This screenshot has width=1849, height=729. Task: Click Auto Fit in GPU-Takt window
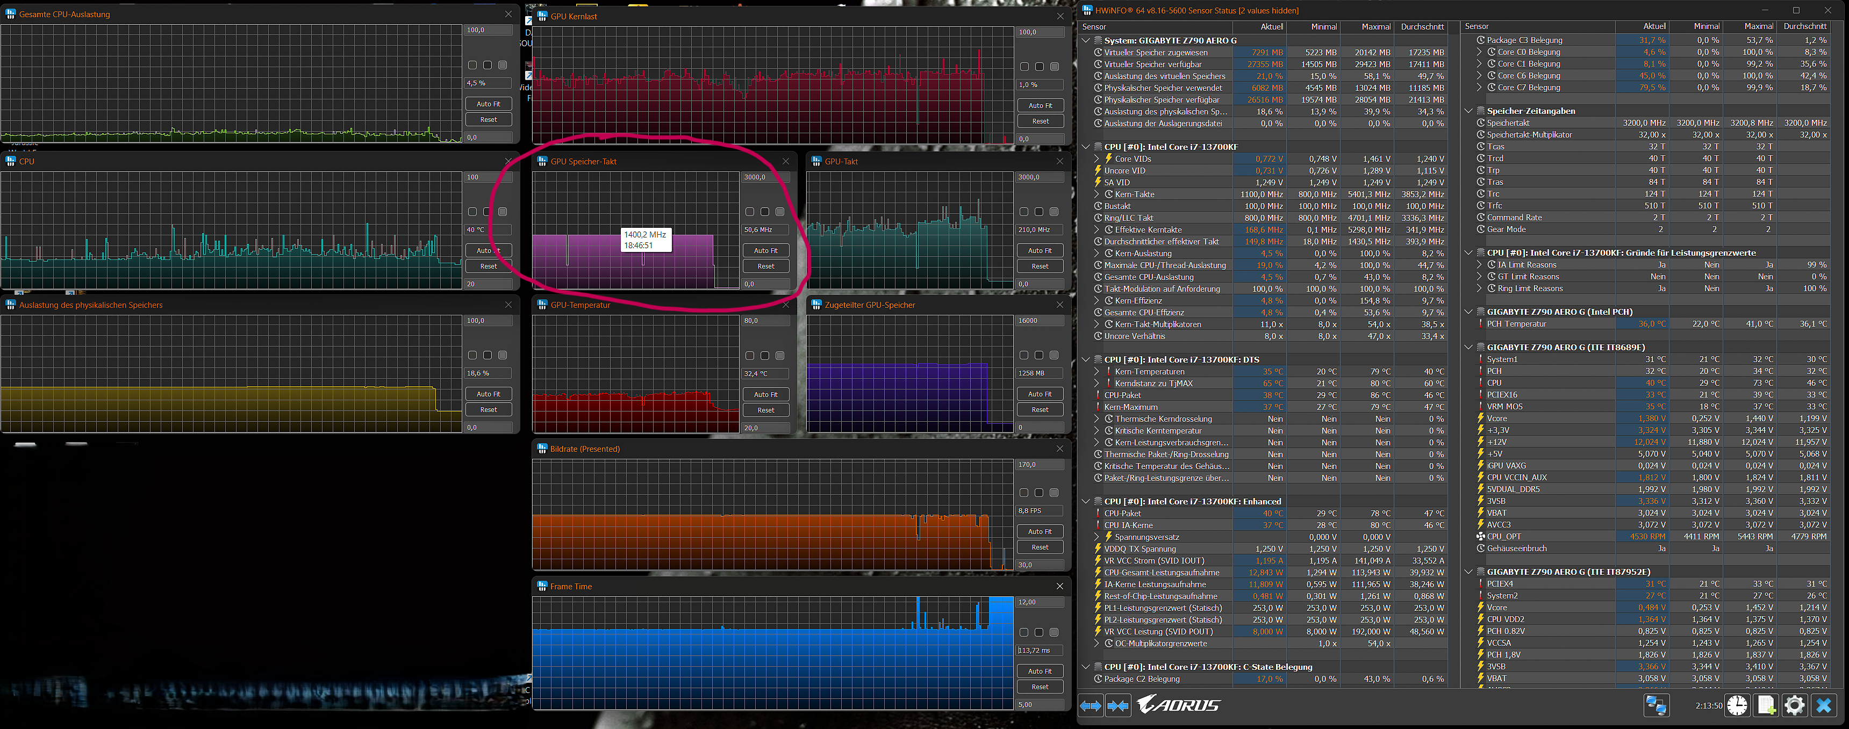1040,250
